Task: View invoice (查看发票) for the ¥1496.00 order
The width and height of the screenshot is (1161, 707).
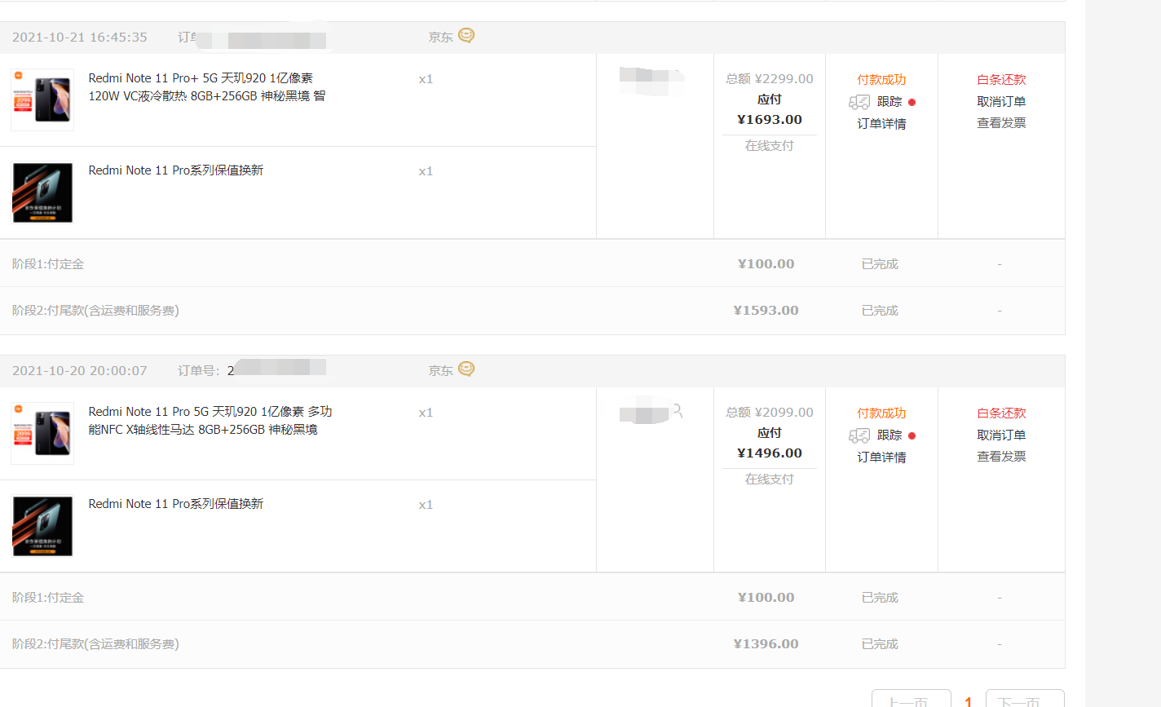Action: click(x=1001, y=457)
